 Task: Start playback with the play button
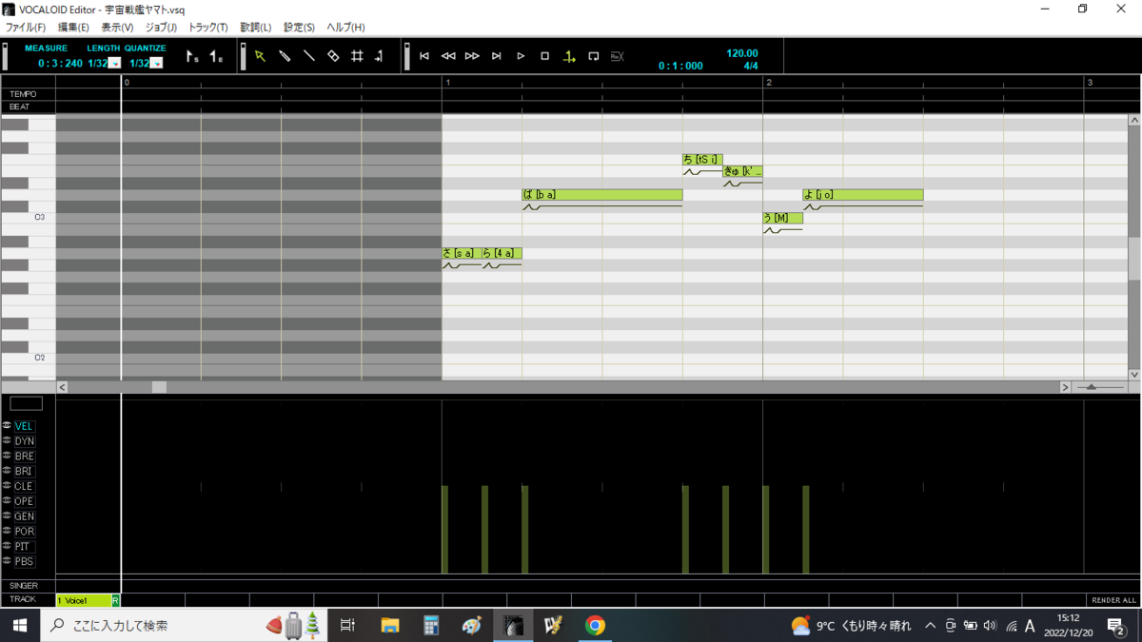pos(521,56)
